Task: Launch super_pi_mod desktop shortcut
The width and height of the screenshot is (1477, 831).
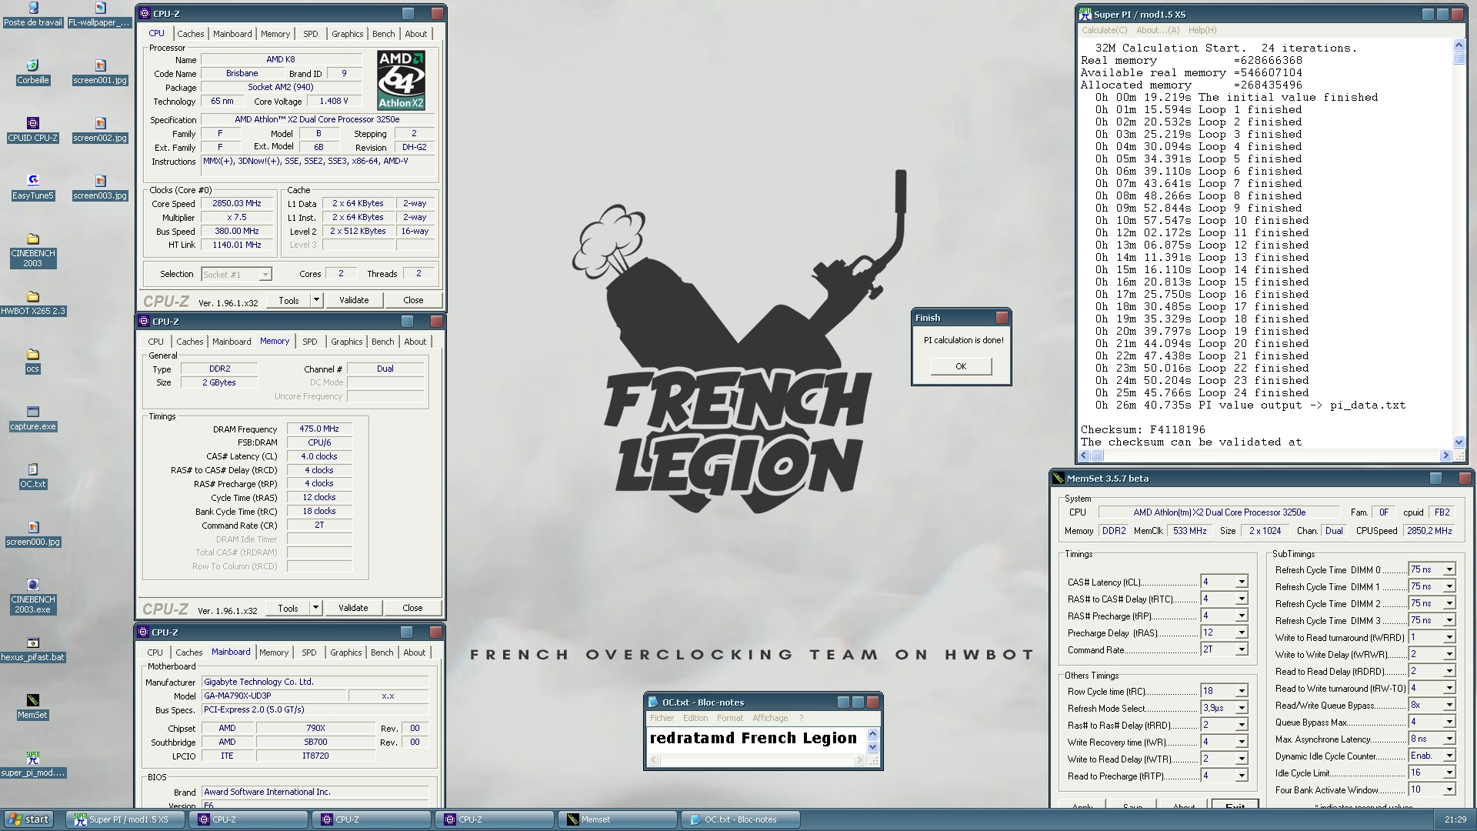Action: [x=32, y=765]
